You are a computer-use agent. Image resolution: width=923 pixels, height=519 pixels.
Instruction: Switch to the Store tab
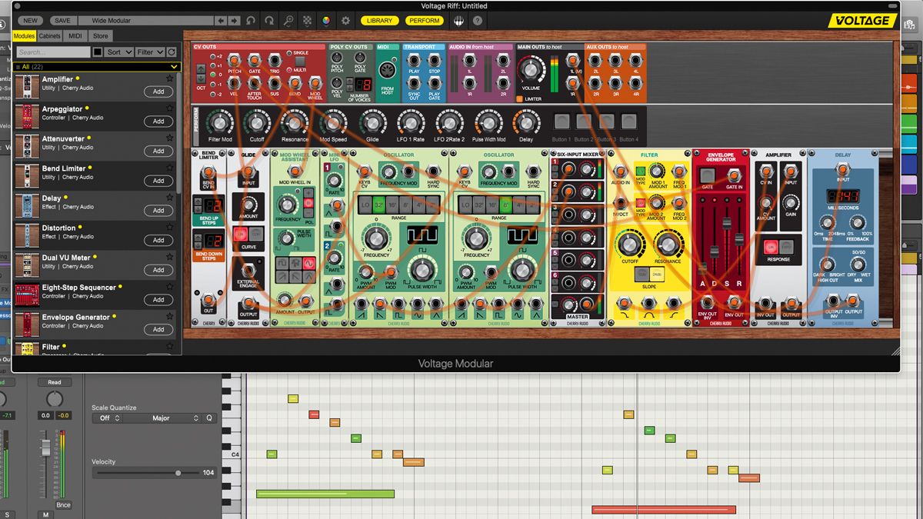coord(100,35)
